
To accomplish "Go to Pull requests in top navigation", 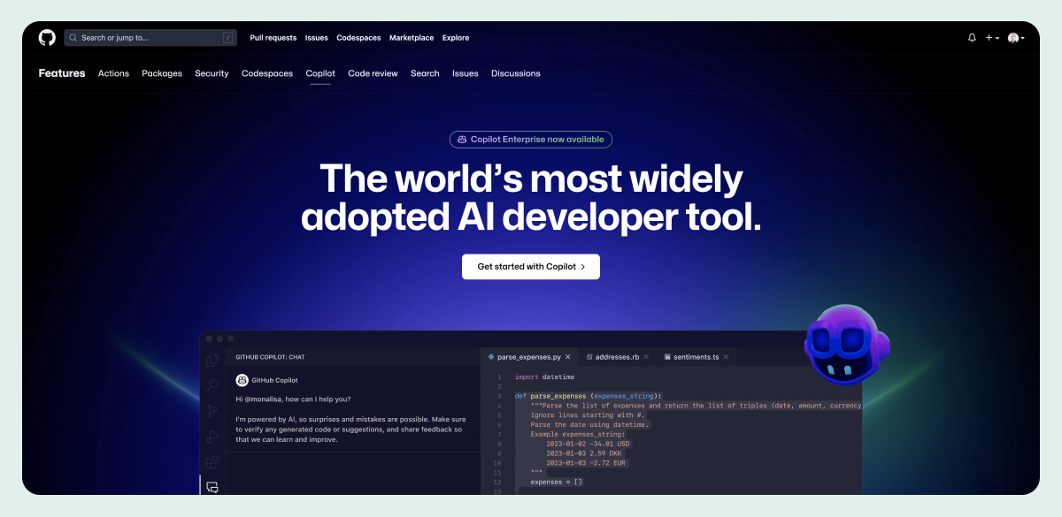I will pyautogui.click(x=273, y=38).
